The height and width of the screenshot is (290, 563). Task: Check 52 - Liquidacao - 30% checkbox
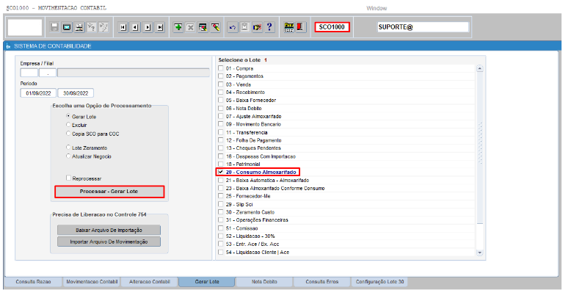click(x=221, y=236)
